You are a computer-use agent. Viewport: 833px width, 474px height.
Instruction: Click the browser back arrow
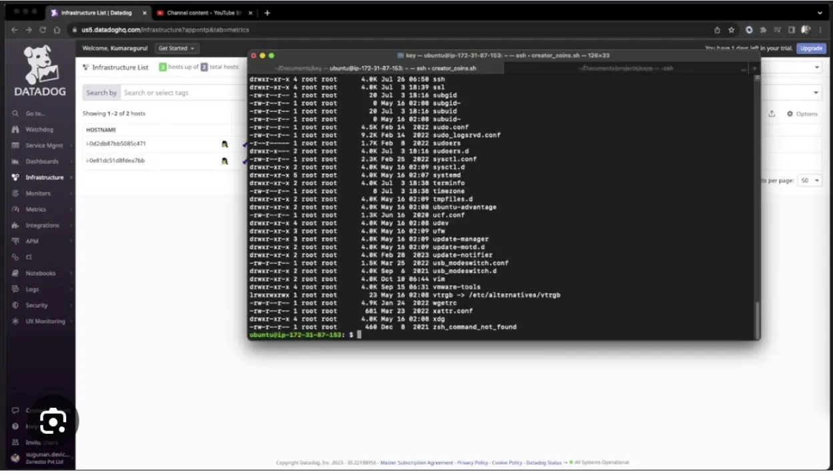(x=15, y=30)
